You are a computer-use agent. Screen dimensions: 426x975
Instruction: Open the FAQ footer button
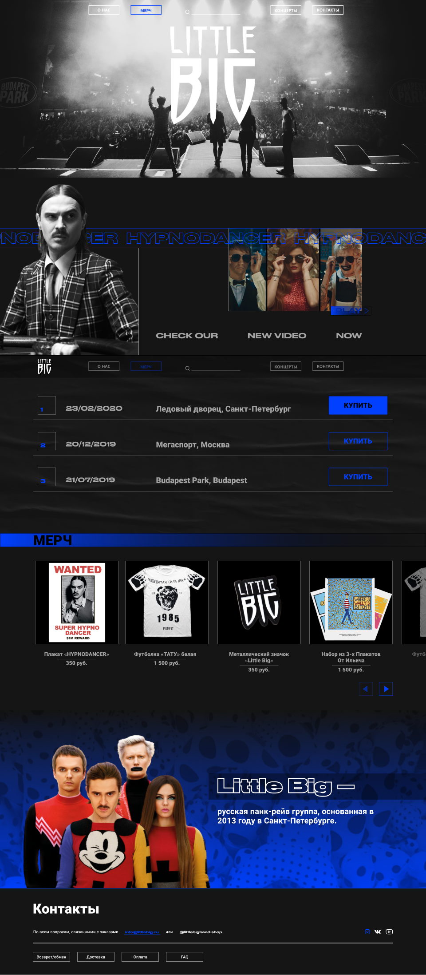[x=185, y=957]
